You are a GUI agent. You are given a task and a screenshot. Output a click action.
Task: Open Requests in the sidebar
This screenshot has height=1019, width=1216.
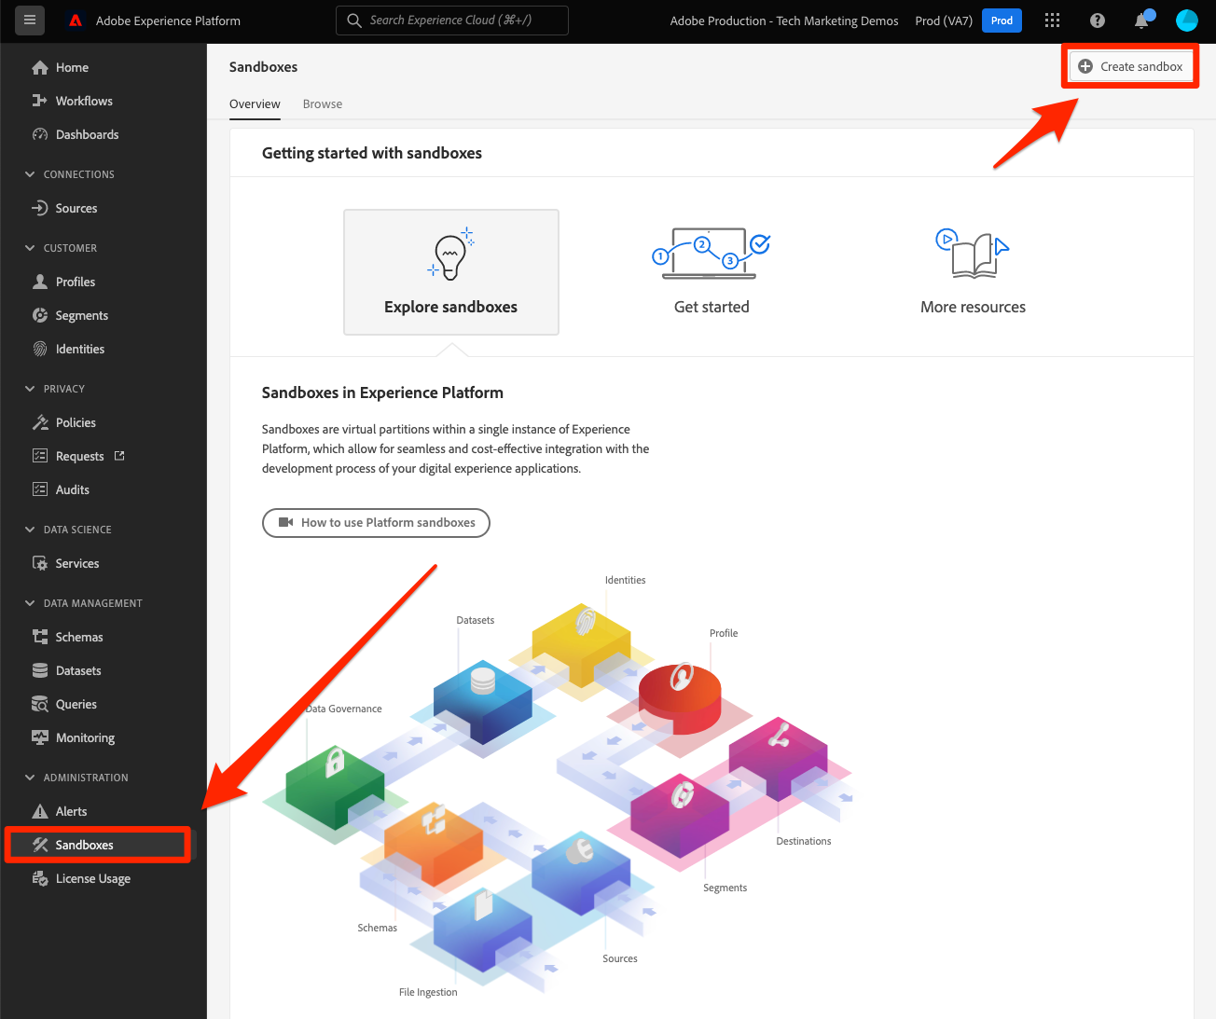pyautogui.click(x=79, y=456)
